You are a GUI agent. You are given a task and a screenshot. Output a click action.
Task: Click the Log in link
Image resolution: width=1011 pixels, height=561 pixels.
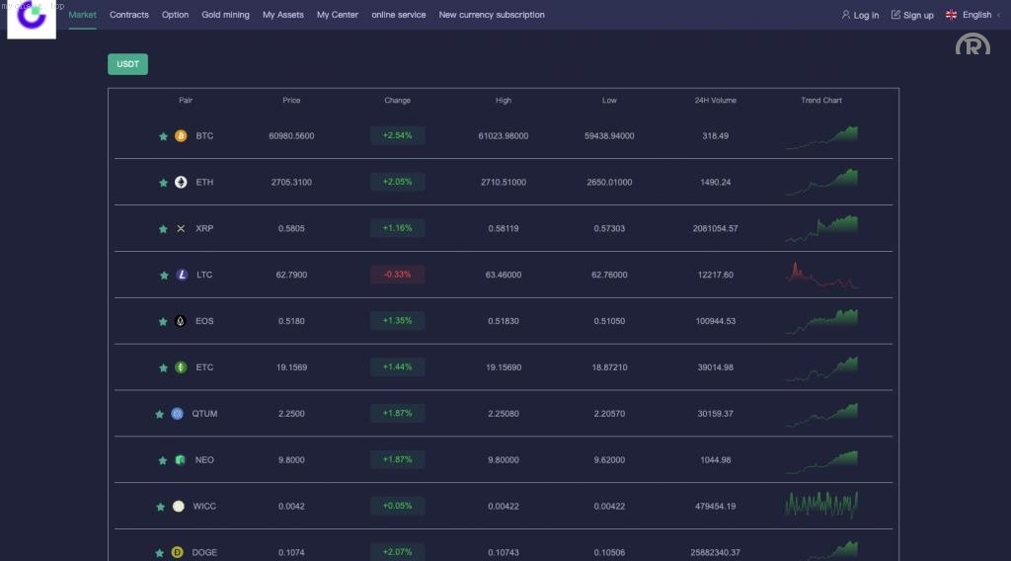[x=860, y=15]
